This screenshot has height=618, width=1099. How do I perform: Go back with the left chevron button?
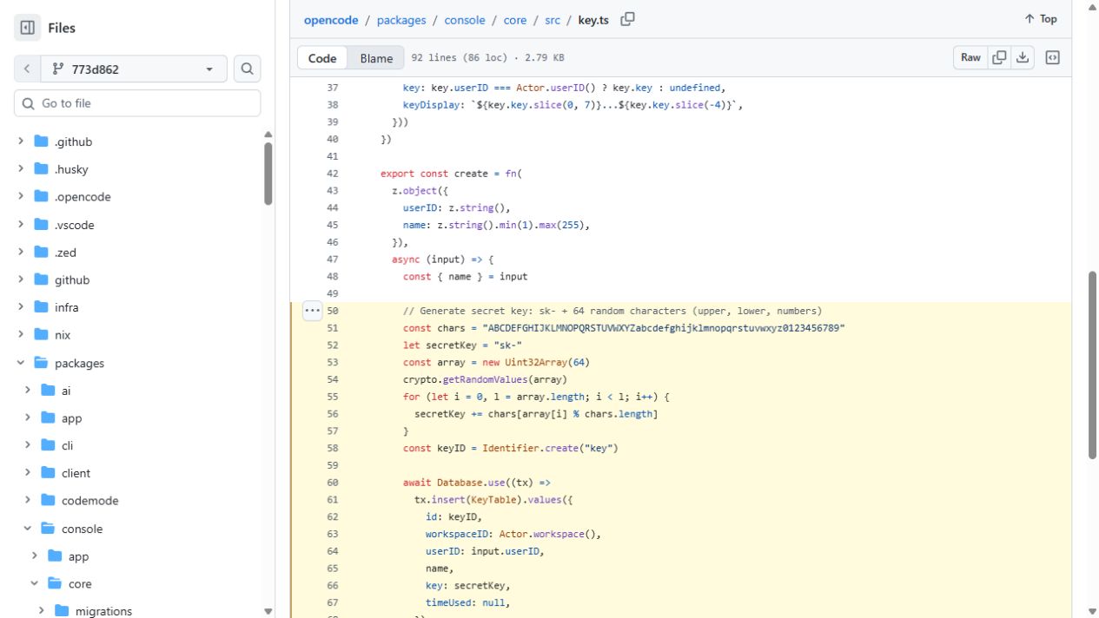click(x=27, y=69)
